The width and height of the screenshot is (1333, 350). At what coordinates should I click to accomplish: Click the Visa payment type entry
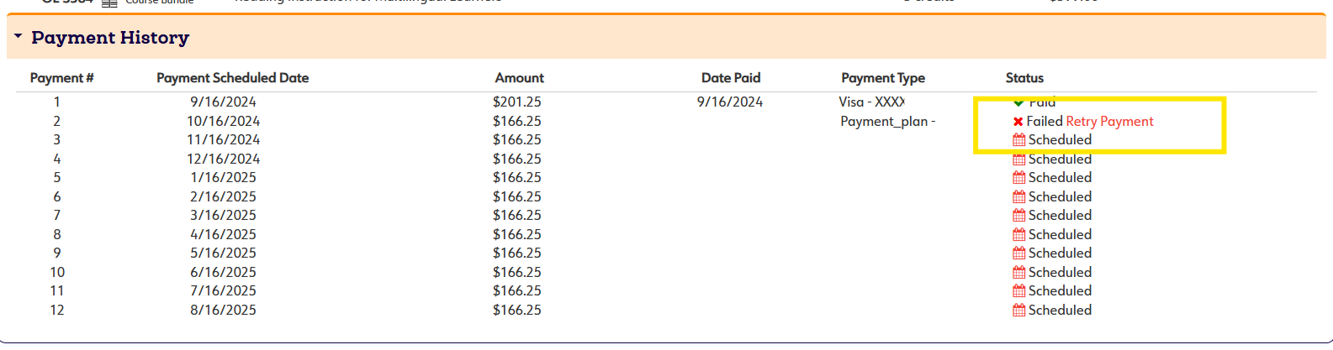click(871, 102)
